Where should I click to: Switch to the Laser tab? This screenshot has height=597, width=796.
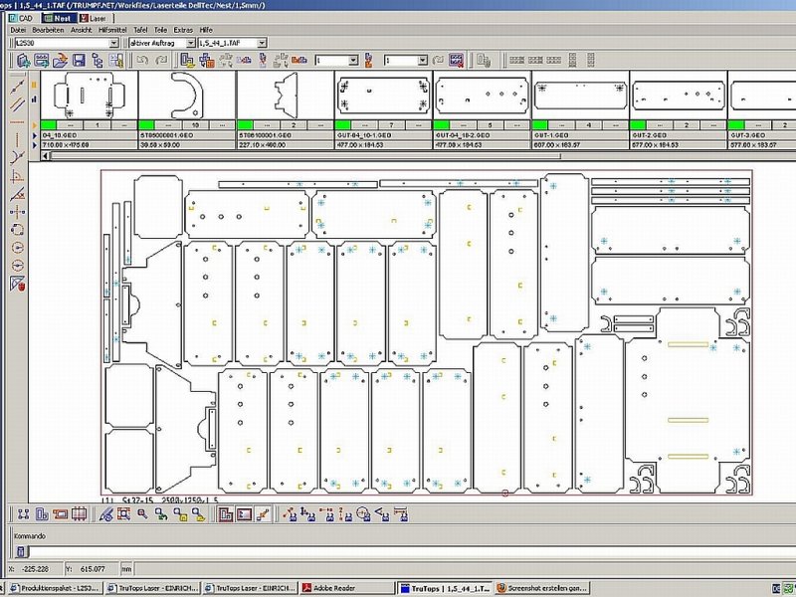(x=95, y=17)
